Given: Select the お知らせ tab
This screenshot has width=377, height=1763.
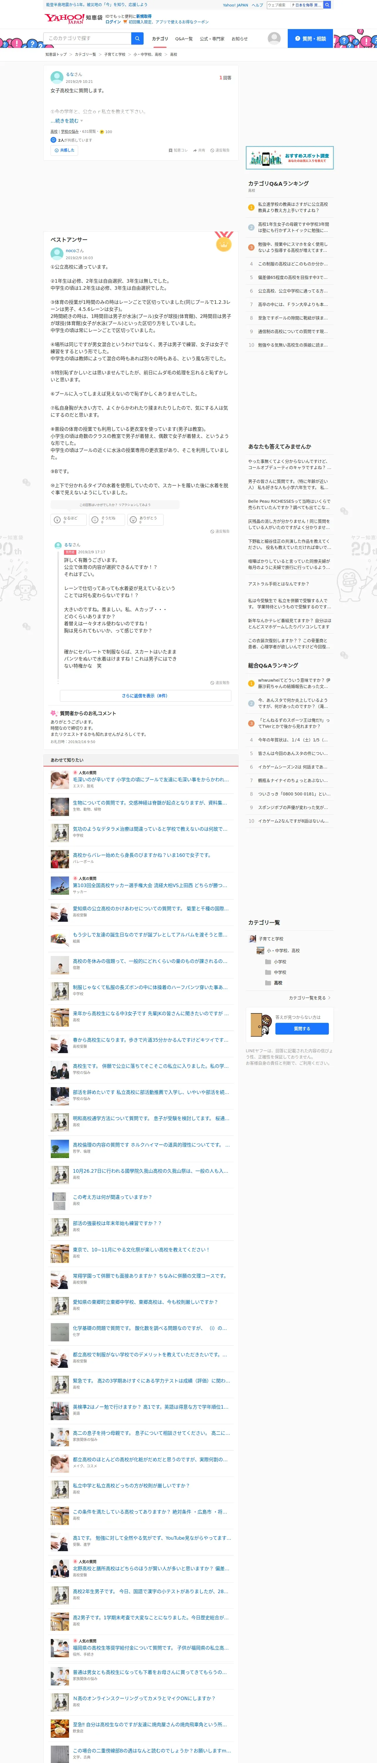Looking at the screenshot, I should click(x=240, y=39).
